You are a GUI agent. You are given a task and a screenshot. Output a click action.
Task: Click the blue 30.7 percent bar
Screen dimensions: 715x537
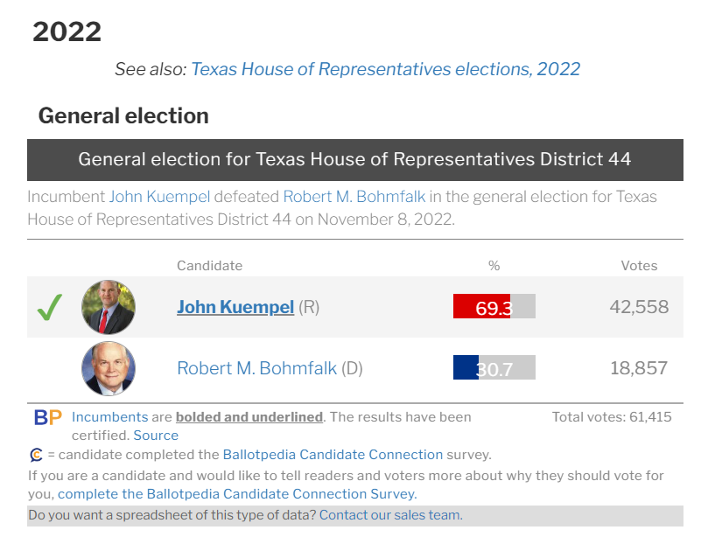point(466,368)
